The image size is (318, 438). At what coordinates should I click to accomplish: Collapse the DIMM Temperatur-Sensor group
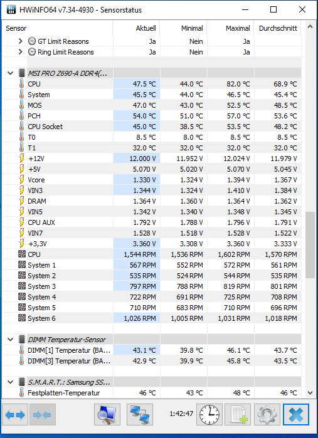point(10,340)
